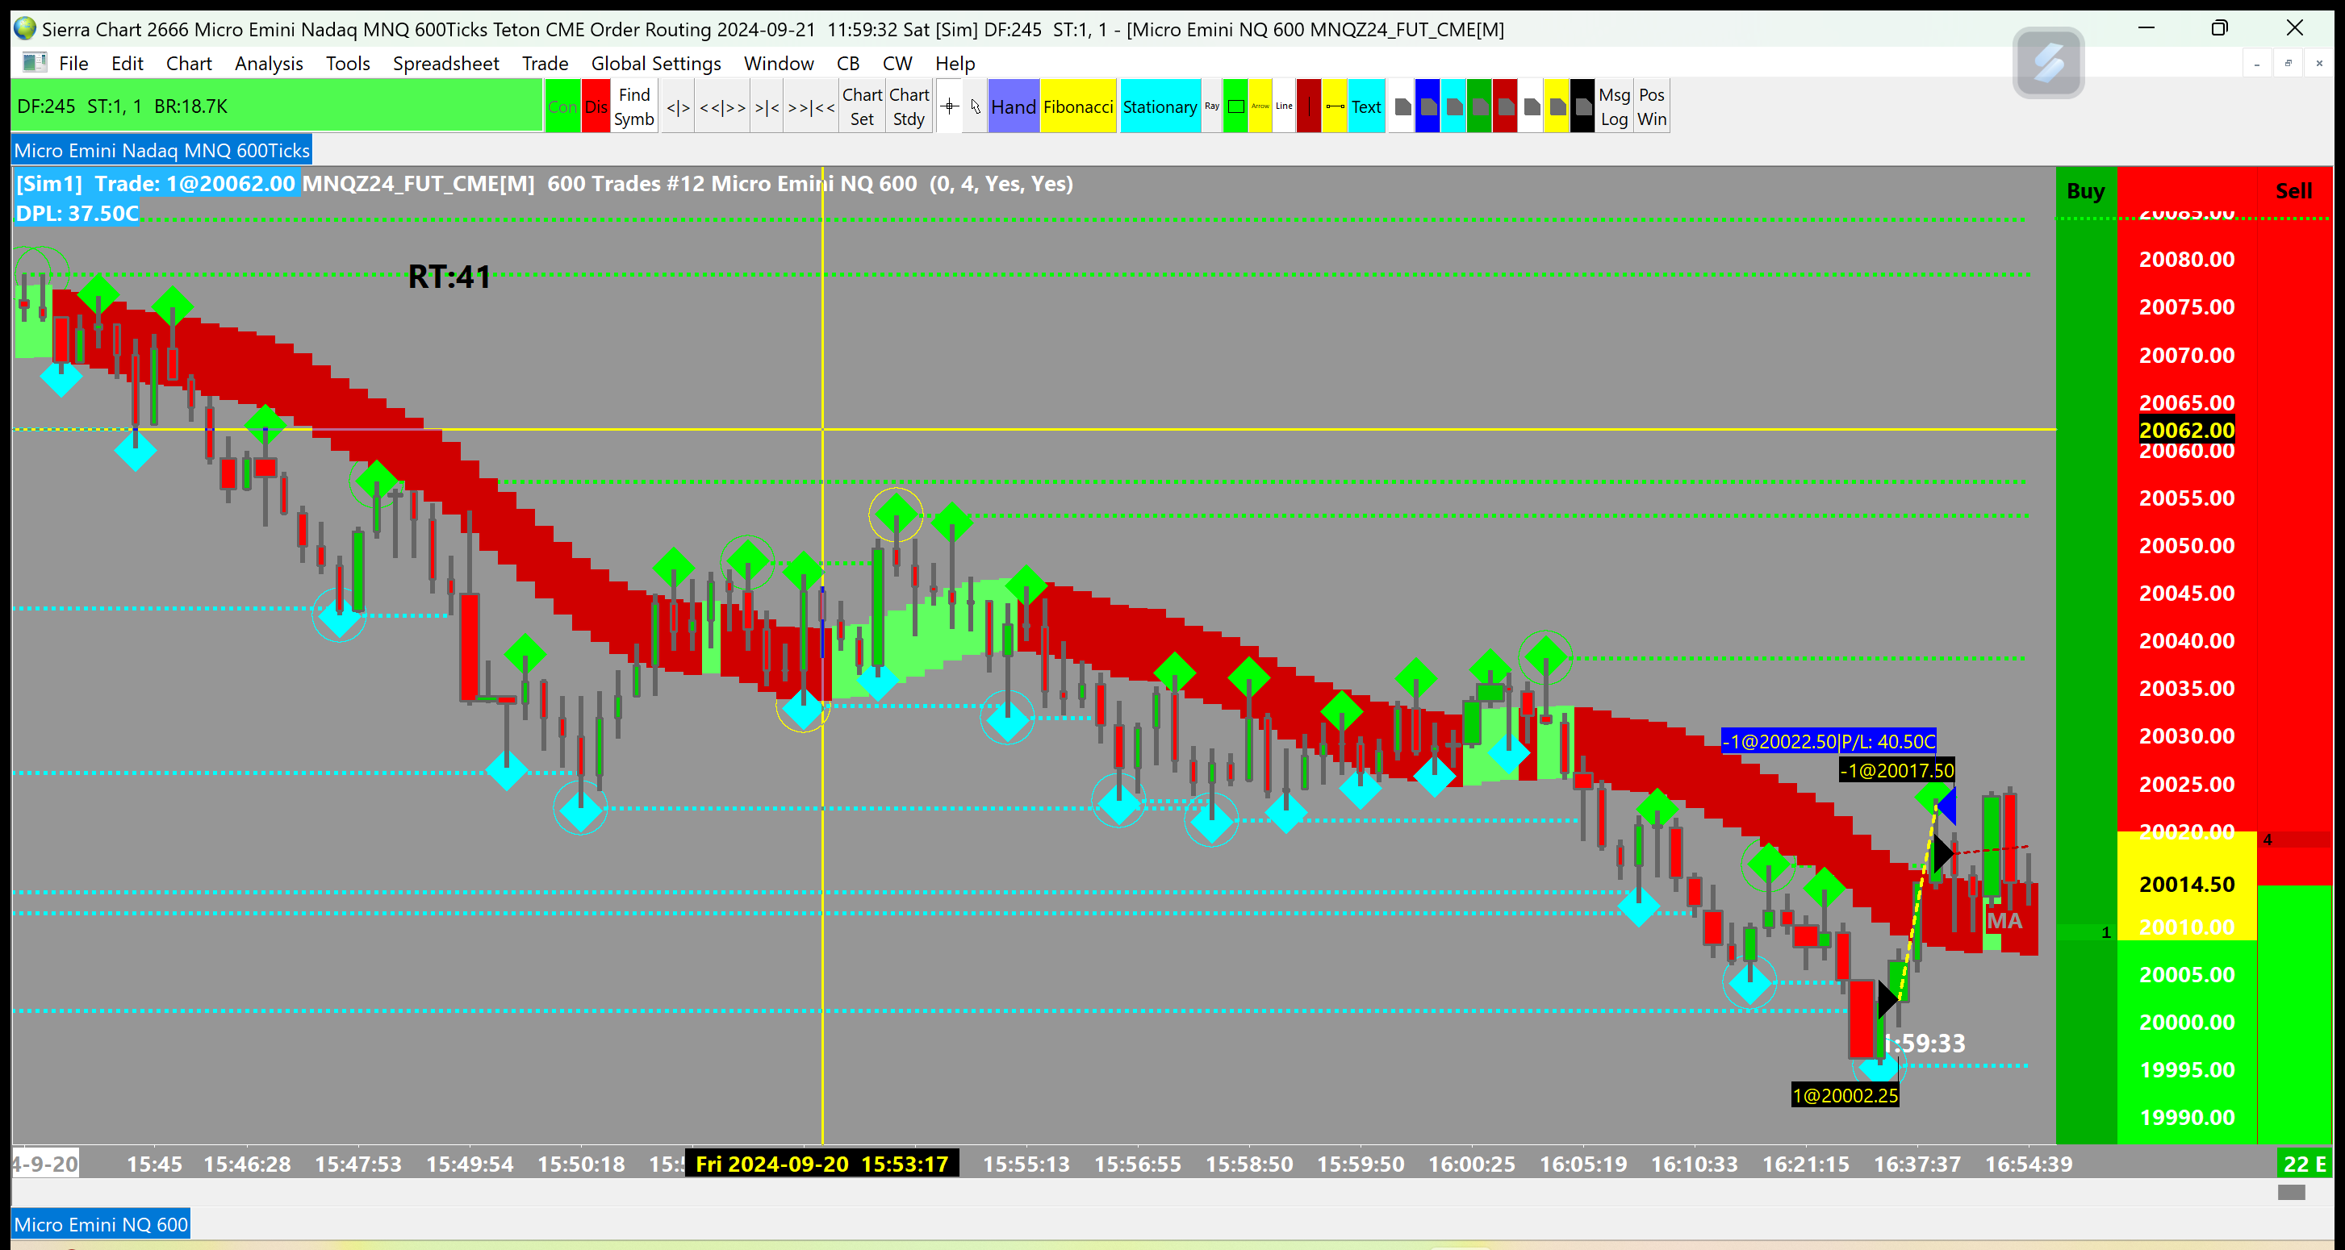Select the chart crosshair tool

tap(948, 106)
